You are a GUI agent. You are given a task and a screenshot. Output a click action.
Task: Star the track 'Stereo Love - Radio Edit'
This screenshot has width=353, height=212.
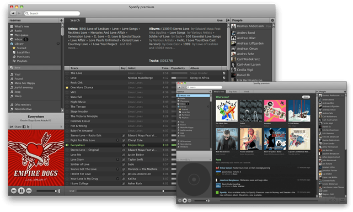click(x=67, y=135)
